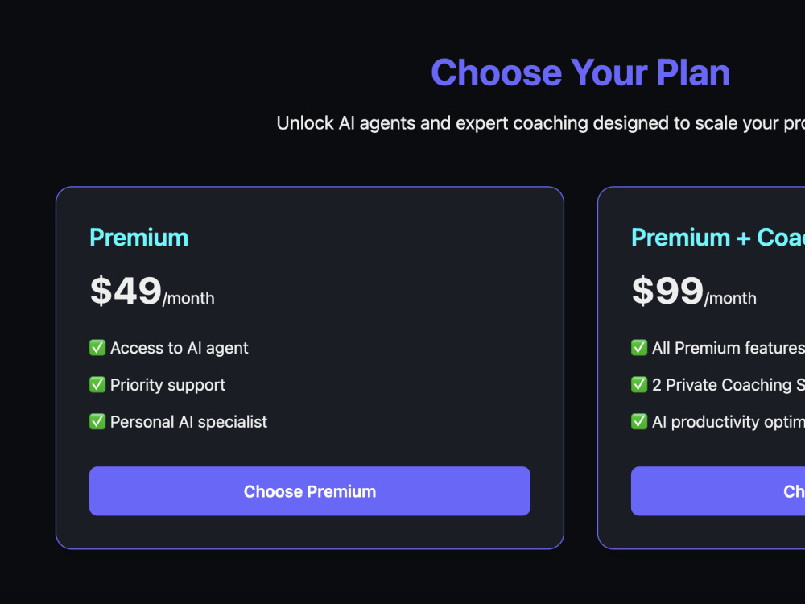Viewport: 805px width, 604px height.
Task: Click the All Premium features text
Action: click(x=729, y=348)
